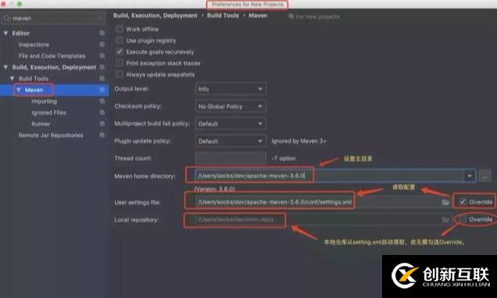
Task: Click the copy icon in the Importing row
Action: [x=102, y=101]
